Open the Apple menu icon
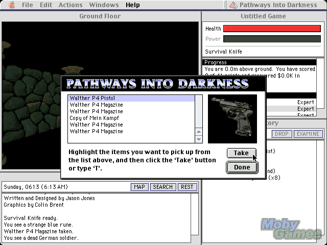 pyautogui.click(x=12, y=5)
